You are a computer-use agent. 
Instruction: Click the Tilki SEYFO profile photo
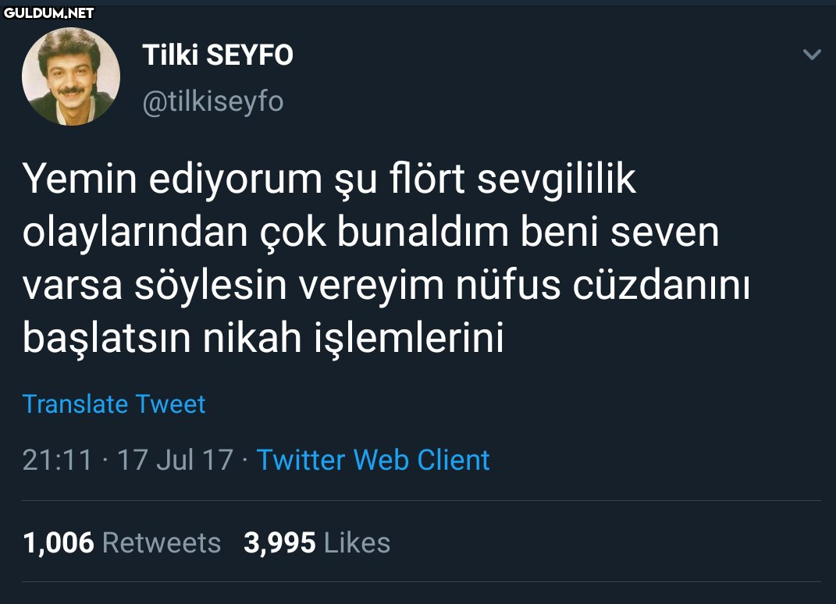click(71, 76)
